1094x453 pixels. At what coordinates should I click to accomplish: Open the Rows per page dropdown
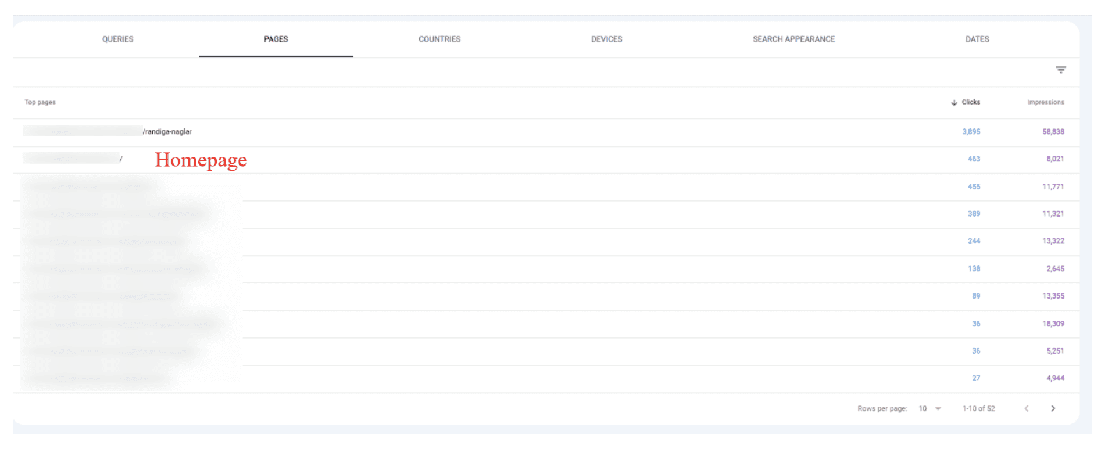929,408
